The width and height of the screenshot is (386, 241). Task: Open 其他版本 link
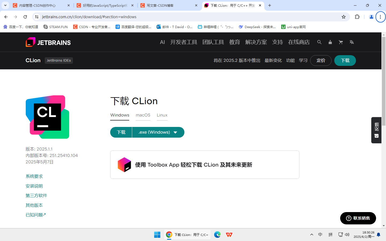34,205
